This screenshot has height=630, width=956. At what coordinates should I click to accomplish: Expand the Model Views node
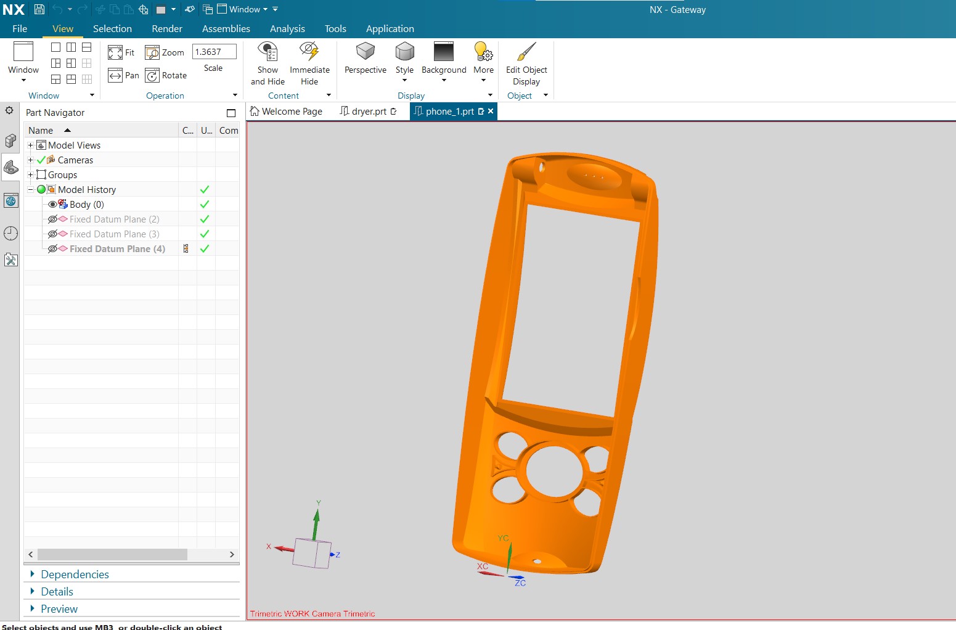(30, 145)
